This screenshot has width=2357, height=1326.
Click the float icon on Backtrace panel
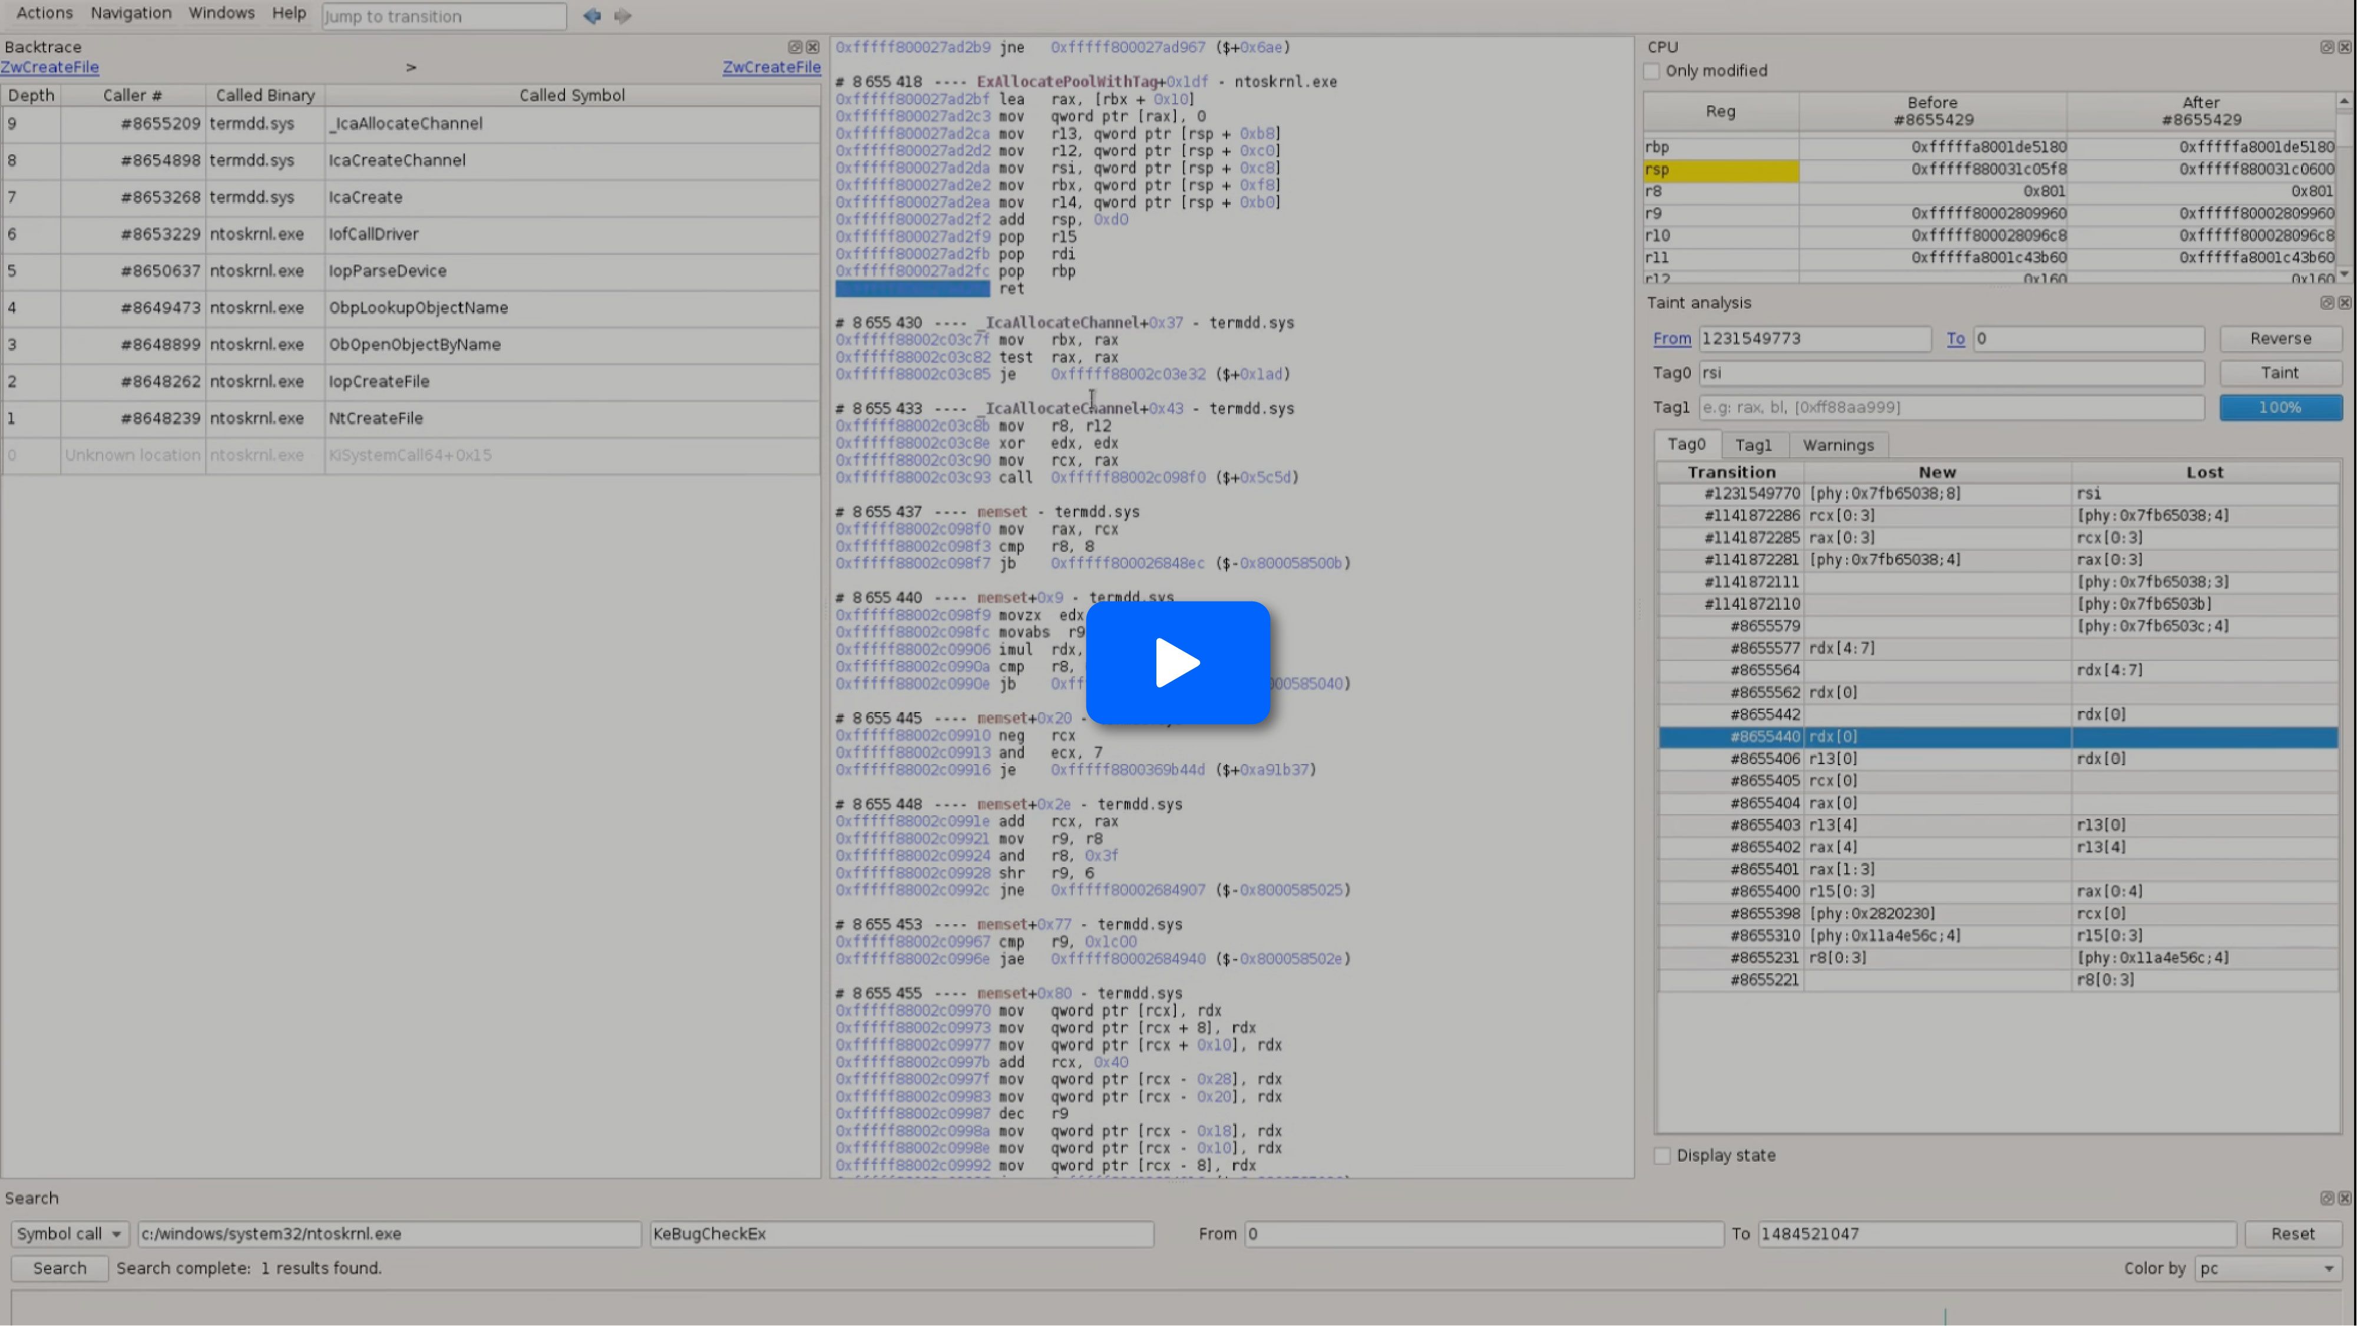[x=794, y=47]
